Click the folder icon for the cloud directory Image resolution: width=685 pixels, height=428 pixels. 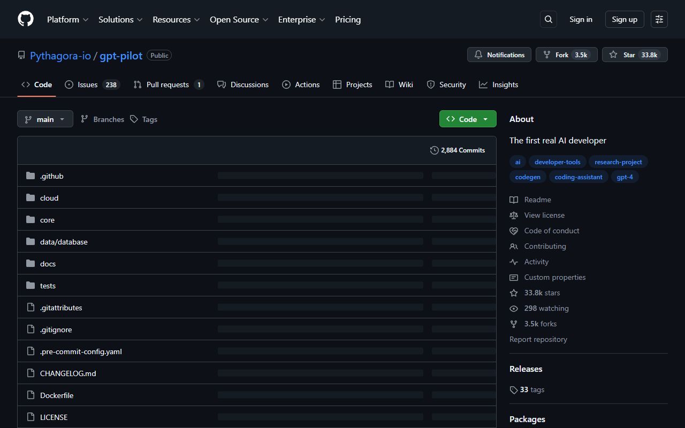tap(31, 198)
